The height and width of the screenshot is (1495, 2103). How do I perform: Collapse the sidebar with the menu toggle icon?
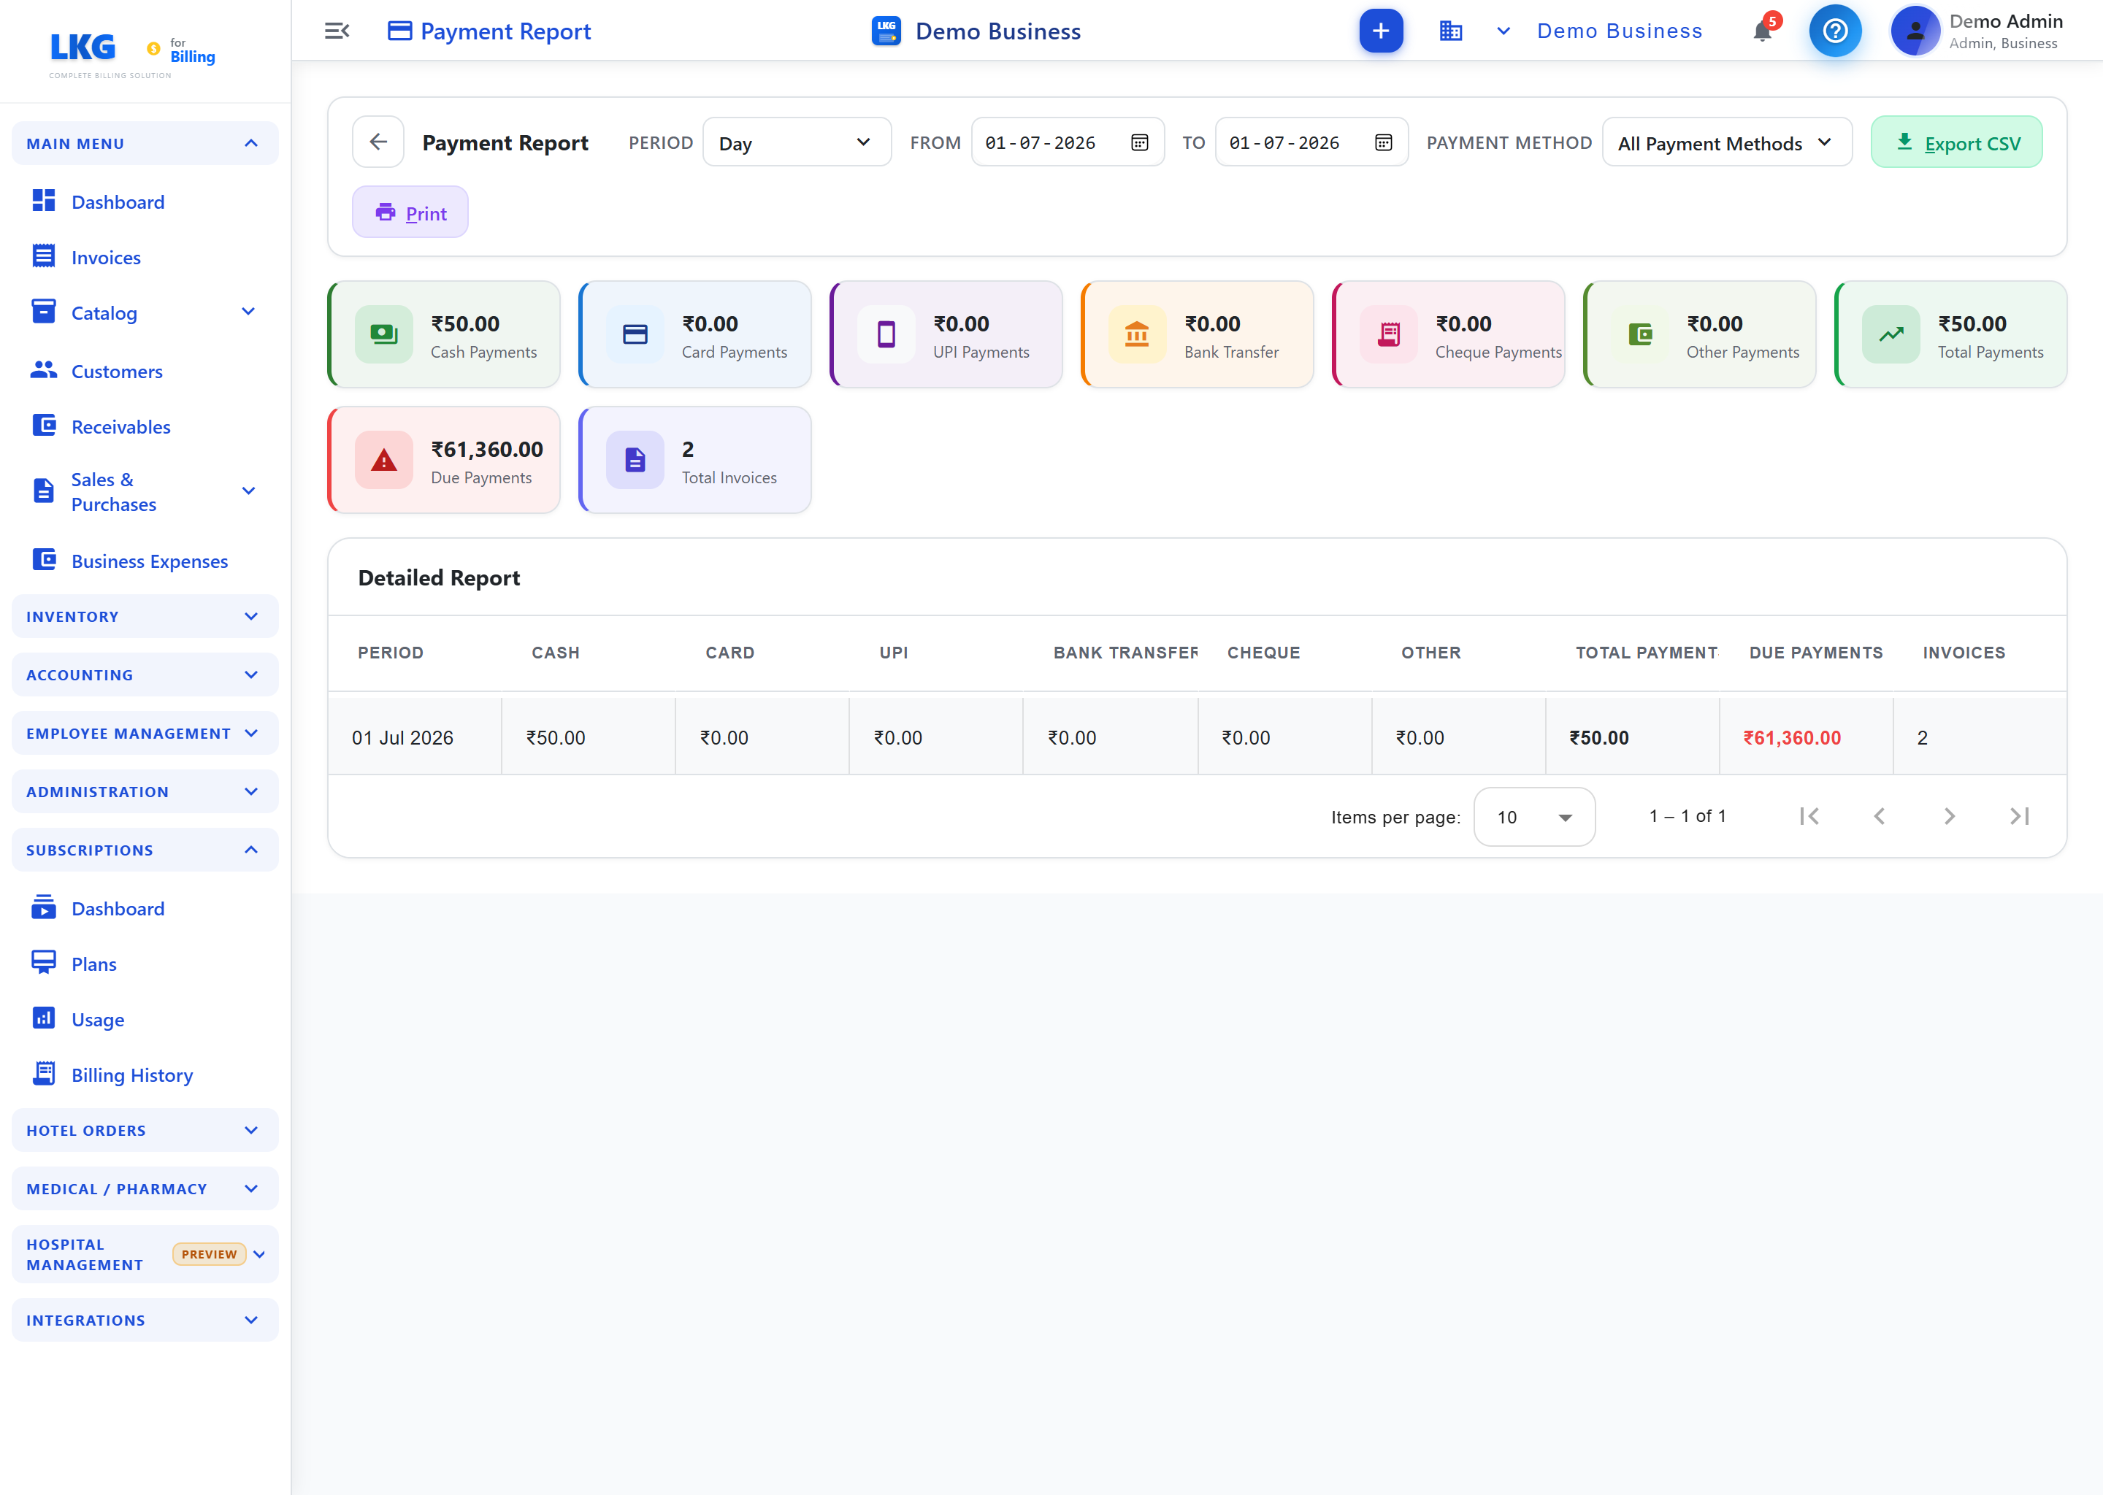[337, 31]
